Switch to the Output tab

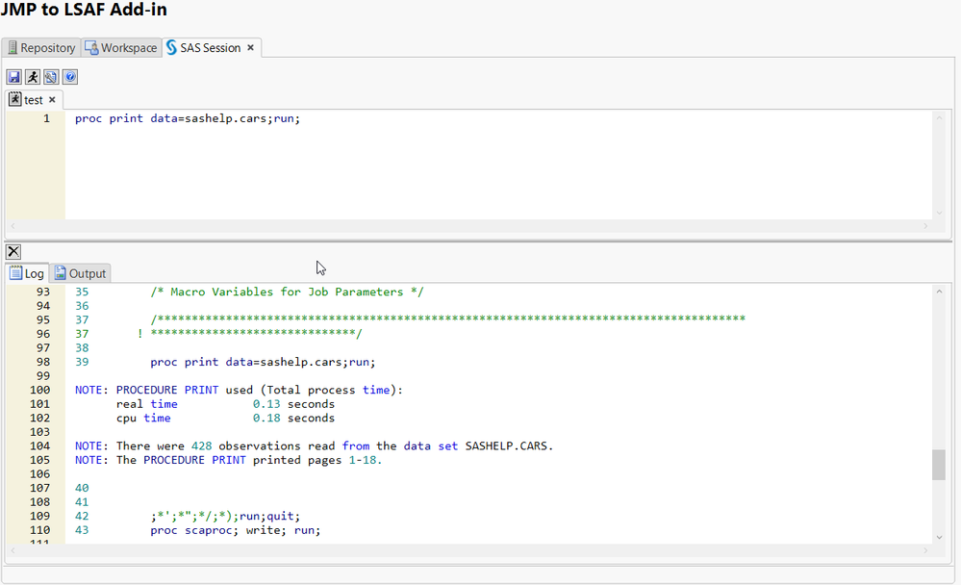(x=81, y=273)
